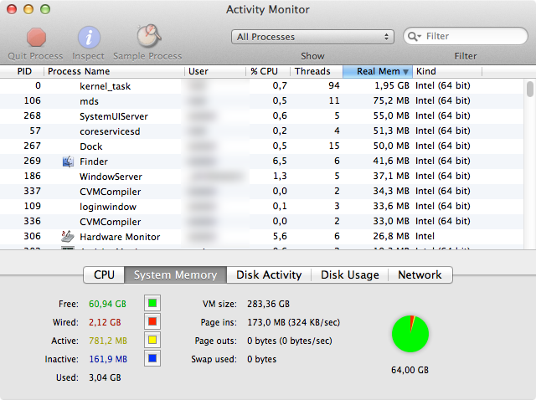Screen dimensions: 536x400
Task: Select the Finder process name
Action: coord(94,162)
